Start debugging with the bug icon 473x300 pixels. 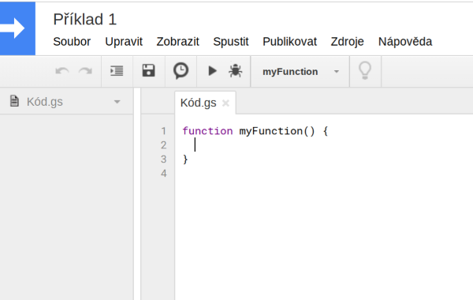click(235, 71)
